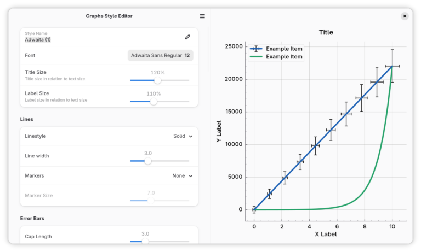421x252 pixels.
Task: Click the Title Size slider
Action: [x=158, y=80]
